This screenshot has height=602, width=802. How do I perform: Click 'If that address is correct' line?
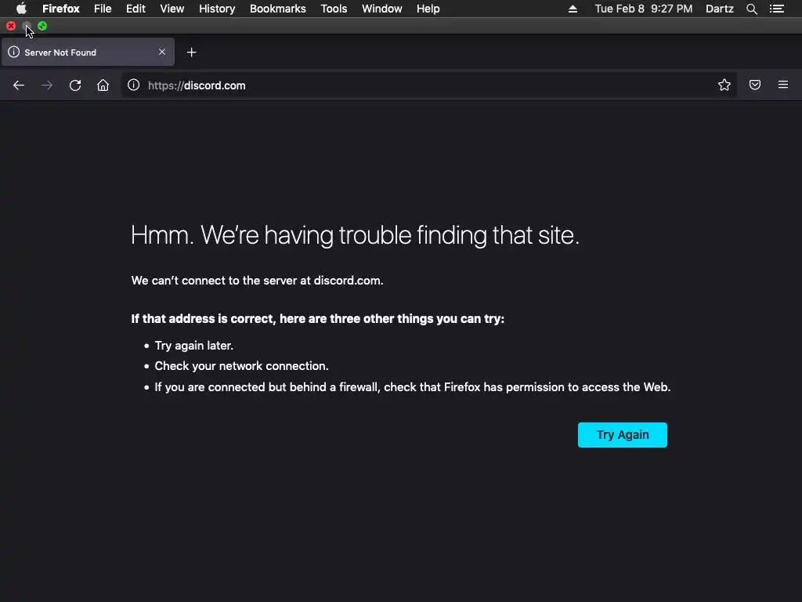(x=318, y=319)
